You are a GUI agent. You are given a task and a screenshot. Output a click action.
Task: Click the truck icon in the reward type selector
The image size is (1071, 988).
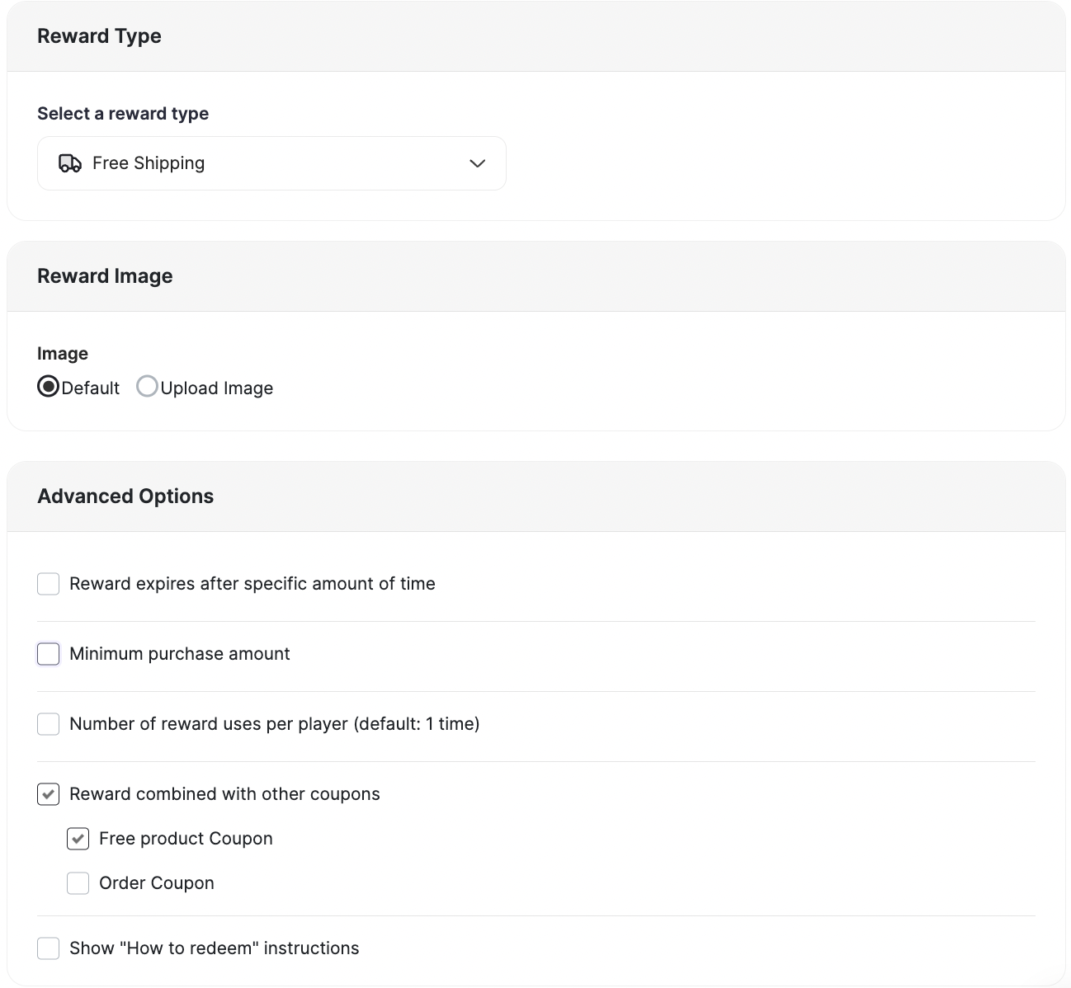(x=70, y=162)
